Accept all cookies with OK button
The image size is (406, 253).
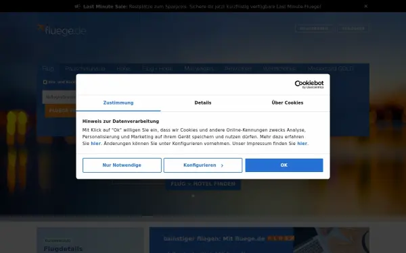click(284, 165)
